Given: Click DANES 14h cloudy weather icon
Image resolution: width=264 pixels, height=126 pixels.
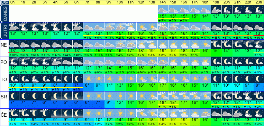Looking at the screenshot, I should tap(163, 10).
